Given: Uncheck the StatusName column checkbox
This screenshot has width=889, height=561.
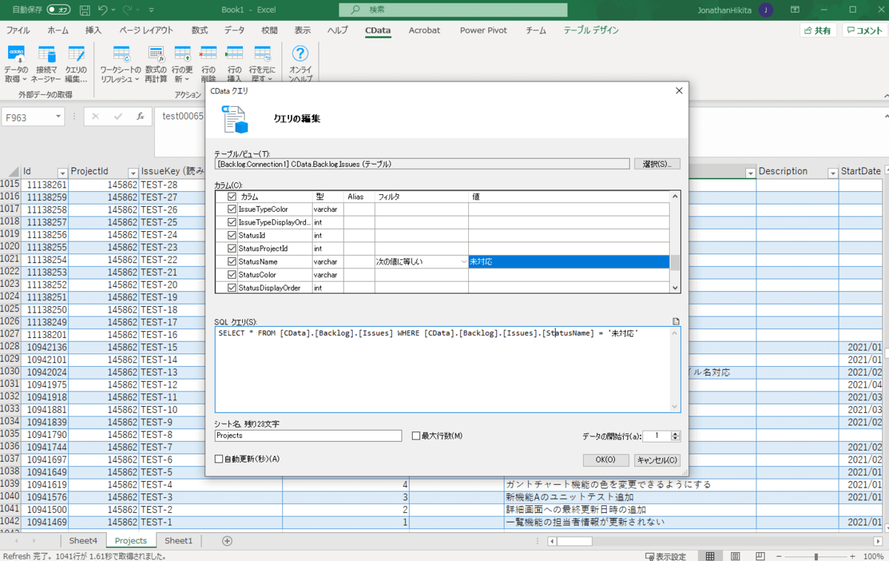Looking at the screenshot, I should coord(232,262).
